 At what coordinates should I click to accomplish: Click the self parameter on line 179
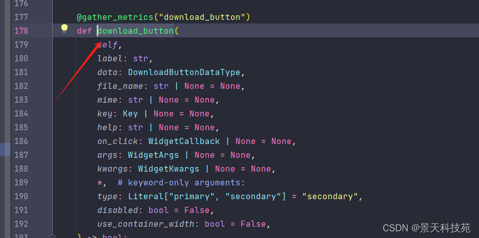[108, 44]
